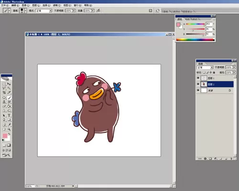239x191 pixels.
Task: Select the Clone Stamp tool
Action: (x=4, y=102)
